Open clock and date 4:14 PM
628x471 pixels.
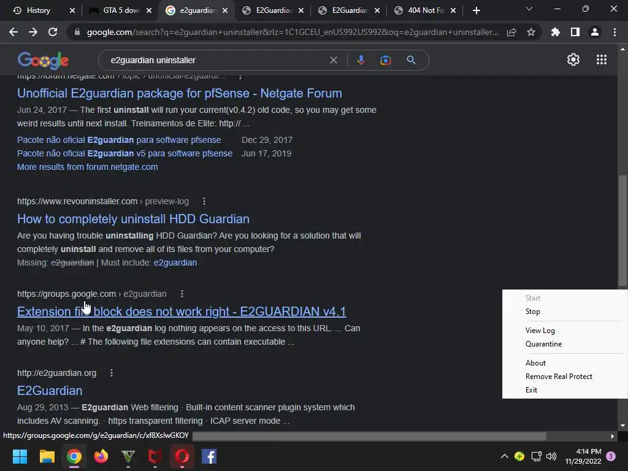[x=583, y=456]
